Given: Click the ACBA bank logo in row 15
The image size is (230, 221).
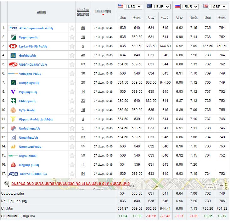Looking at the screenshot, I should pyautogui.click(x=13, y=156).
